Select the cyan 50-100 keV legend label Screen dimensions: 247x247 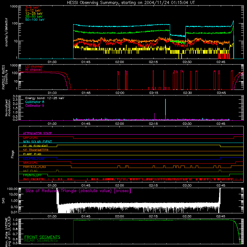(x=35, y=20)
